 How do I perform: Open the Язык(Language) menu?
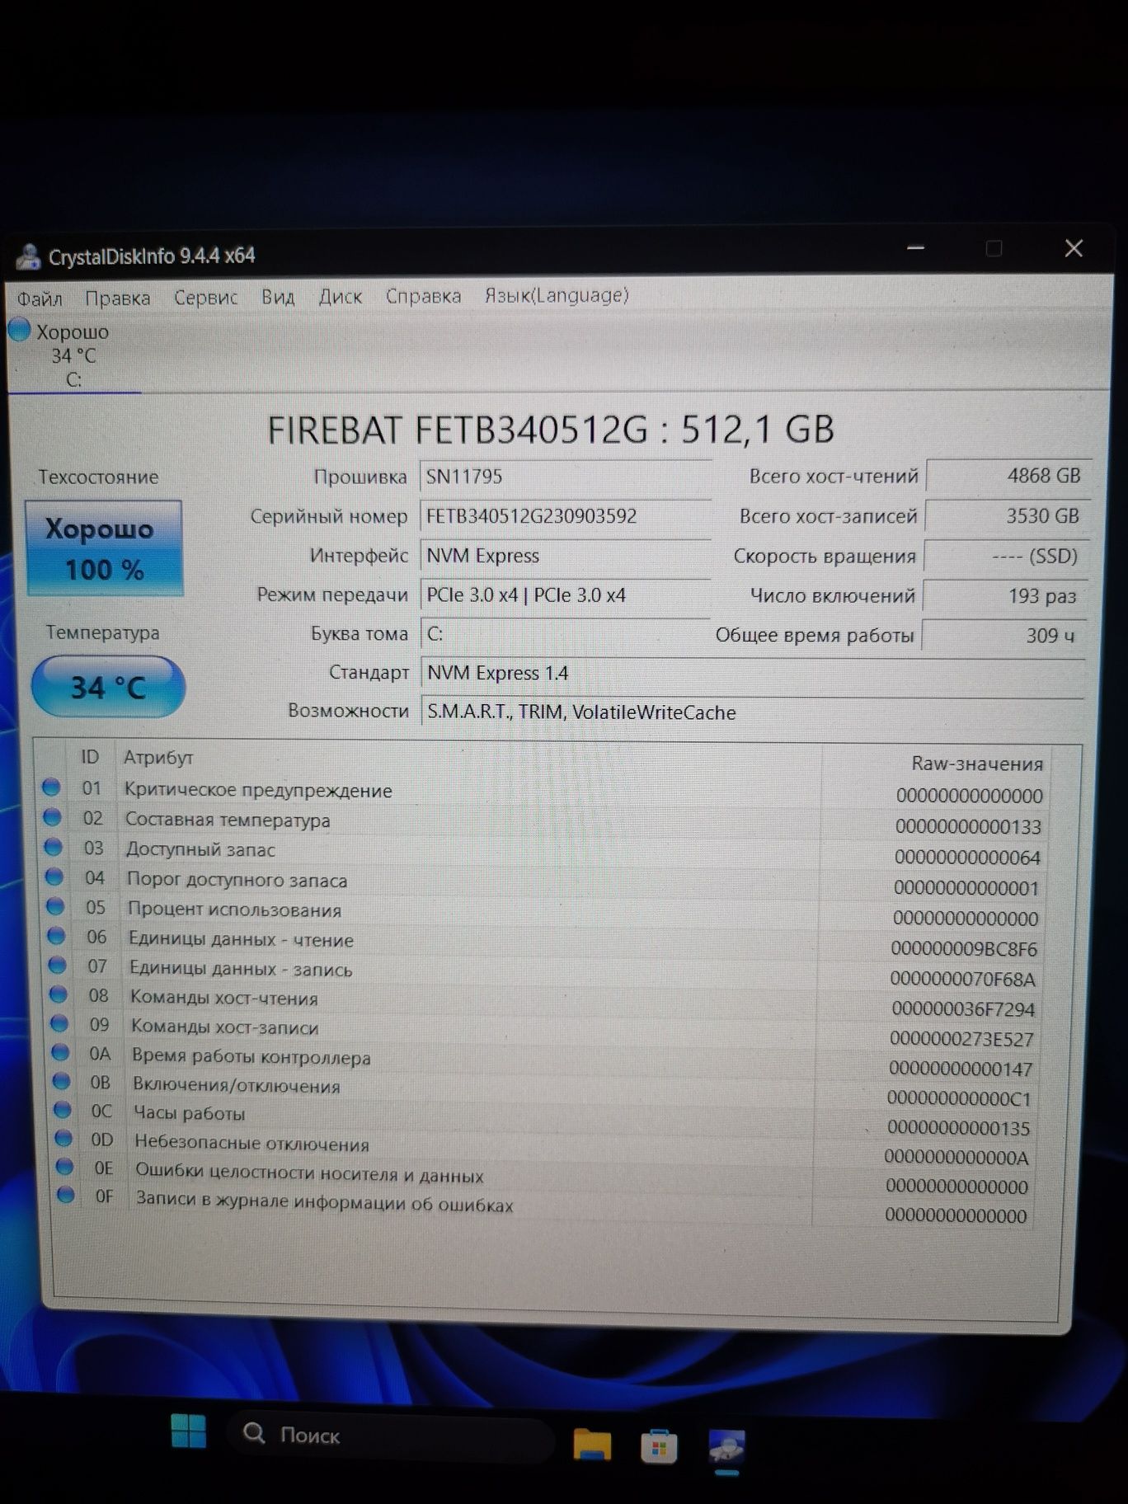click(557, 294)
